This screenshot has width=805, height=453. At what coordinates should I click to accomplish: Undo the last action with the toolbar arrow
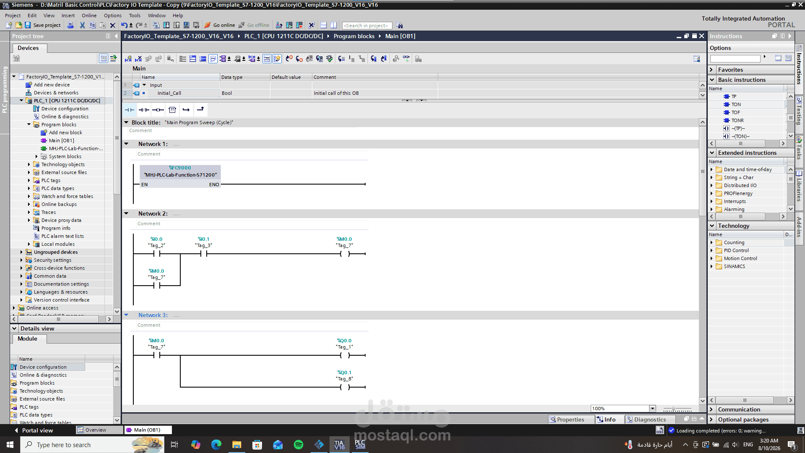[124, 25]
